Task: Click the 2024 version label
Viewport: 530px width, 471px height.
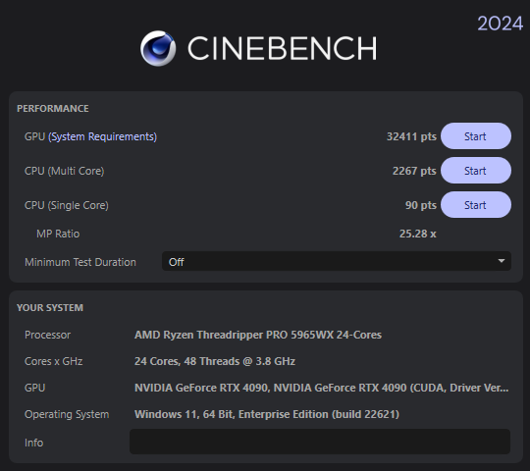Action: click(500, 24)
